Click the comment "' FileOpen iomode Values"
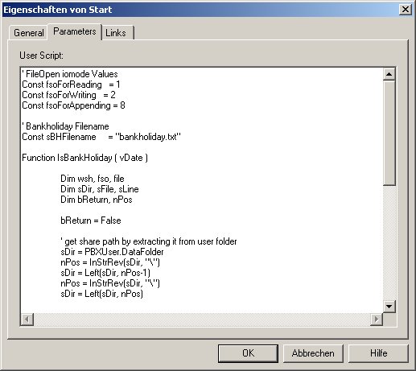Screen dimensions: 416x371 pos(70,74)
